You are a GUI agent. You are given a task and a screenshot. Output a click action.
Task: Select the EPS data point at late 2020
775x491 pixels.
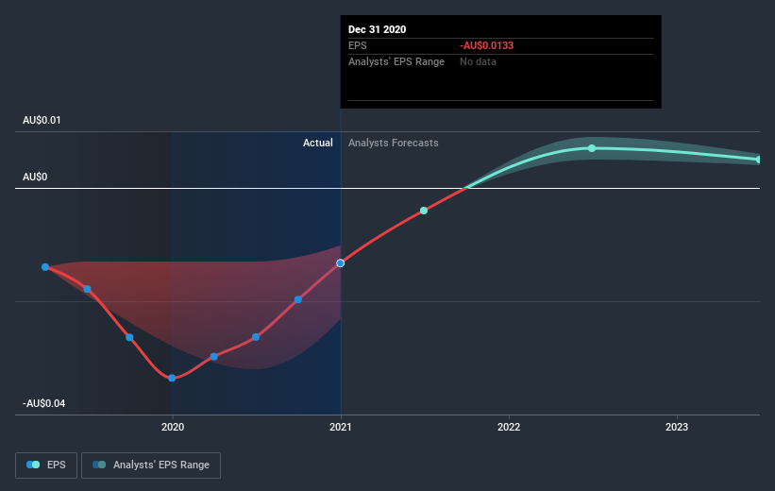(x=298, y=299)
